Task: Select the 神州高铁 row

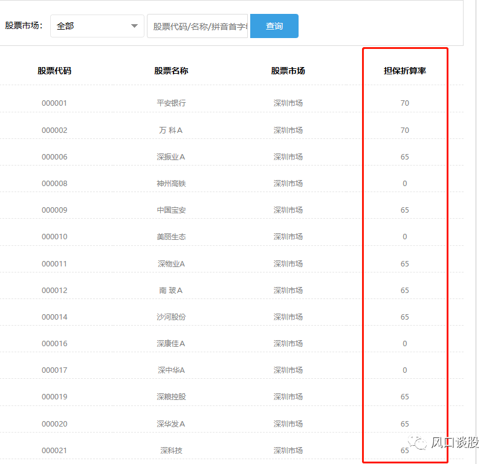Action: pos(170,183)
